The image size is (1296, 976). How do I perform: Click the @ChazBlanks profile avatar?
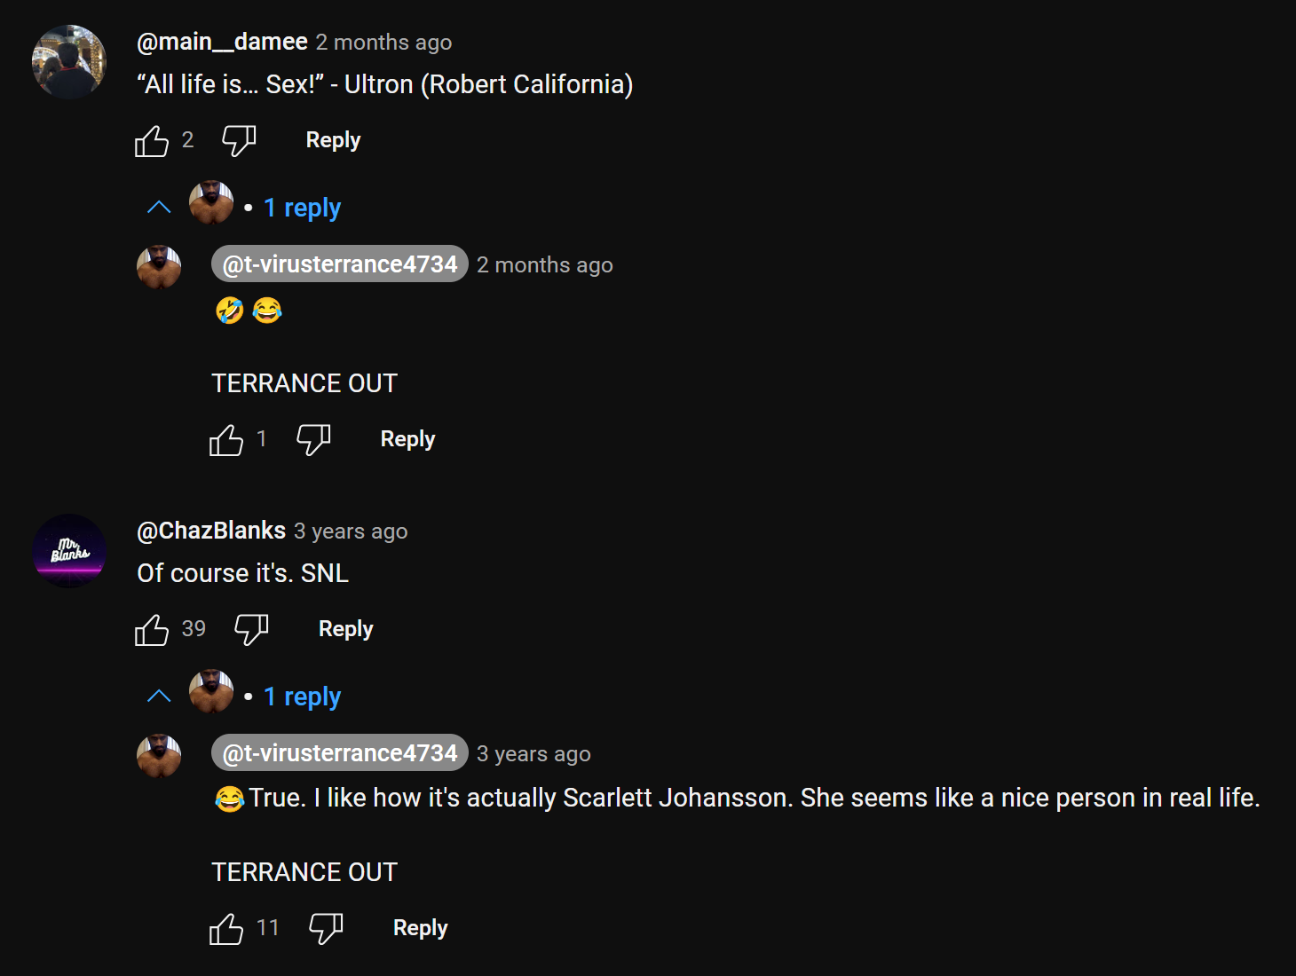pyautogui.click(x=69, y=551)
